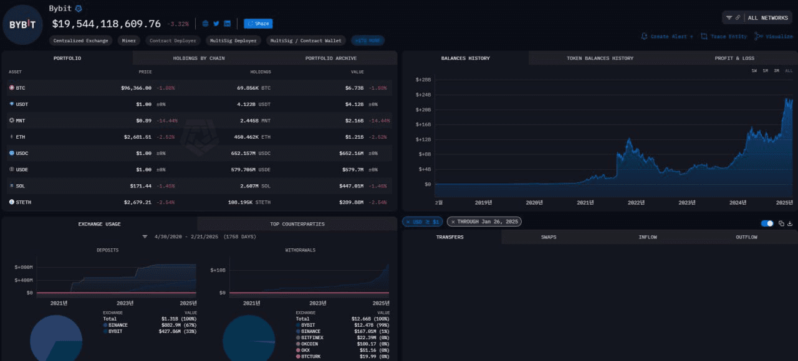The image size is (798, 361).
Task: Click the MultiSig Deployer tag
Action: tap(234, 40)
